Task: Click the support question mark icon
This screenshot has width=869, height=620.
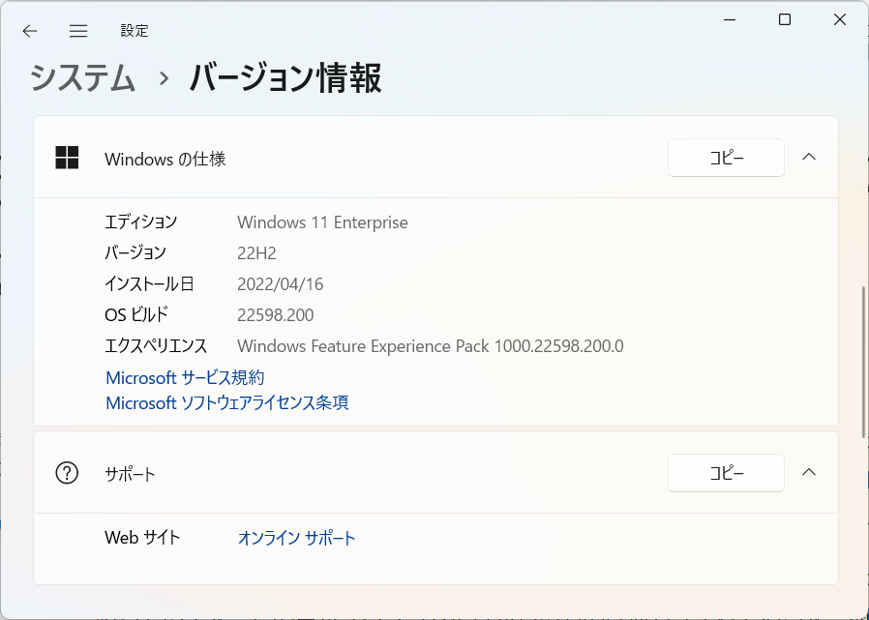Action: (x=67, y=473)
